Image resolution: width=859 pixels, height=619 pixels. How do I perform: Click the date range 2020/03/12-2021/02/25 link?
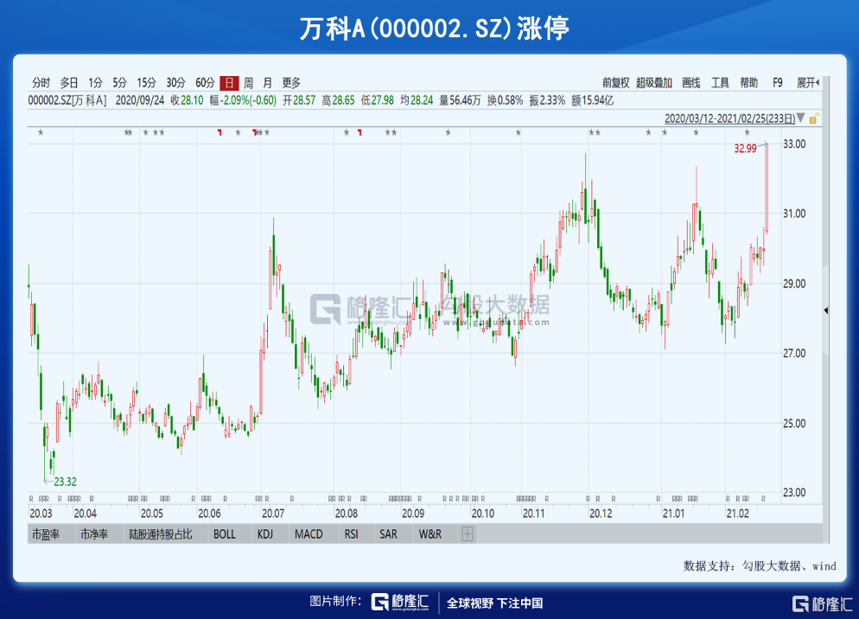pos(729,118)
